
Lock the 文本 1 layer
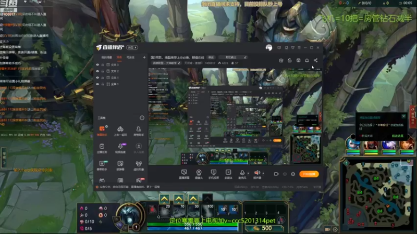(103, 77)
